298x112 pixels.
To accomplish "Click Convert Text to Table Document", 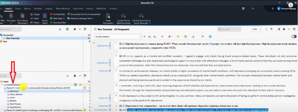I will (x=123, y=19).
